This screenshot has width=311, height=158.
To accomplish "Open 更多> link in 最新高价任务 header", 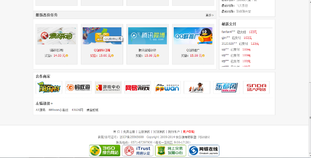I will click(x=209, y=15).
